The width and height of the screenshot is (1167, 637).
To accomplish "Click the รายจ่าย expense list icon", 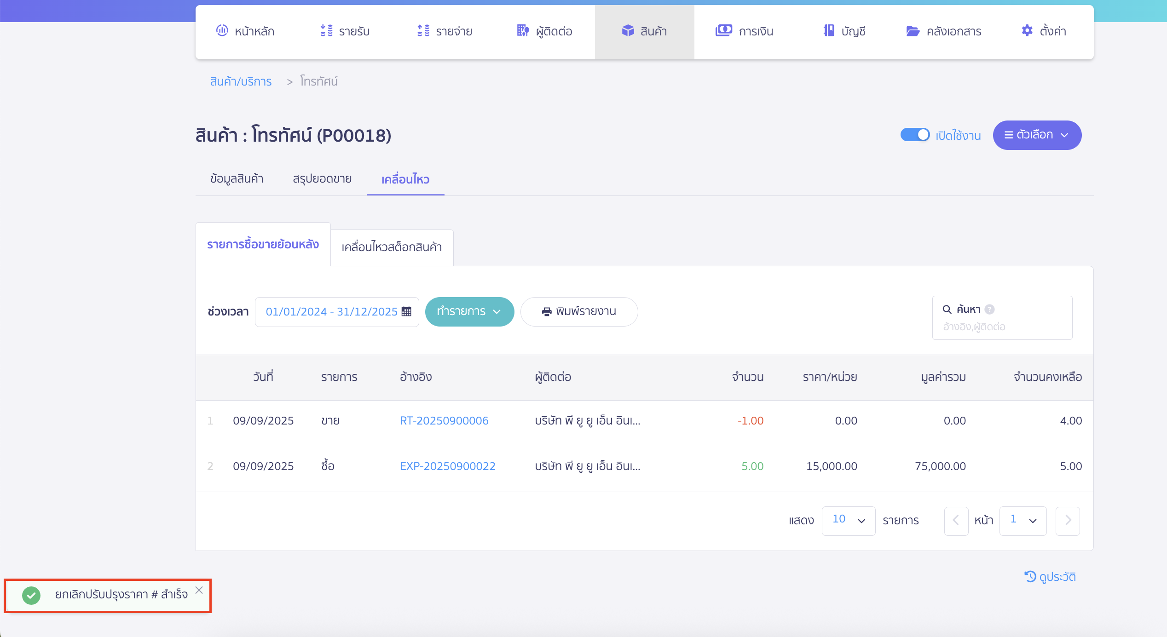I will (x=423, y=31).
